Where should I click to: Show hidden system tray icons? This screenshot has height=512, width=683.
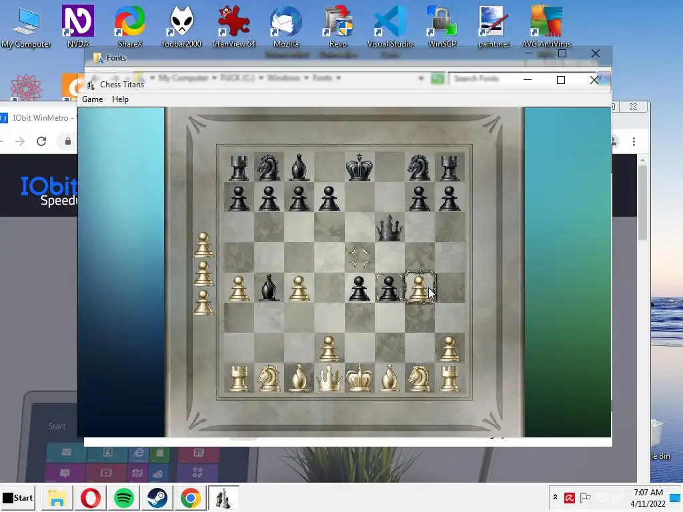pyautogui.click(x=555, y=497)
